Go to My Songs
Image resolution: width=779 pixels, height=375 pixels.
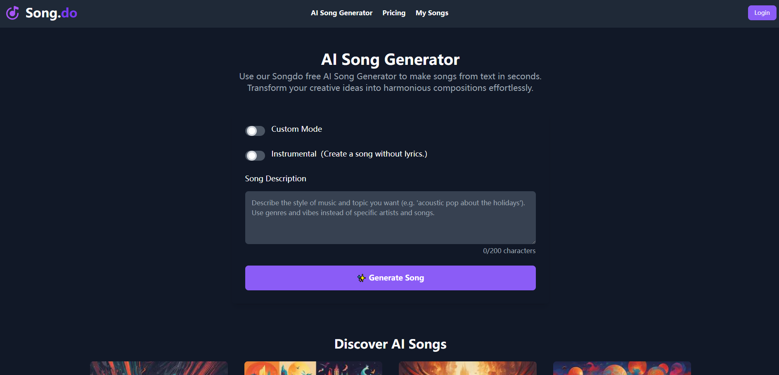[432, 13]
